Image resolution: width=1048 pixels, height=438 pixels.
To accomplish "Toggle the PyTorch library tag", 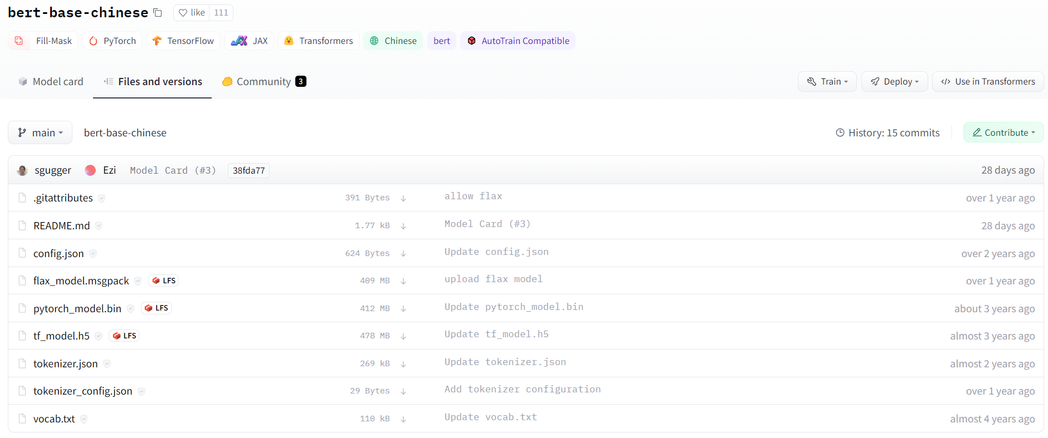I will [x=113, y=41].
